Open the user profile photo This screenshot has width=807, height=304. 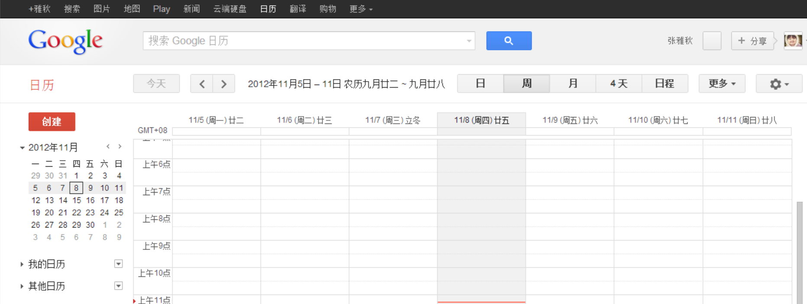coord(793,41)
